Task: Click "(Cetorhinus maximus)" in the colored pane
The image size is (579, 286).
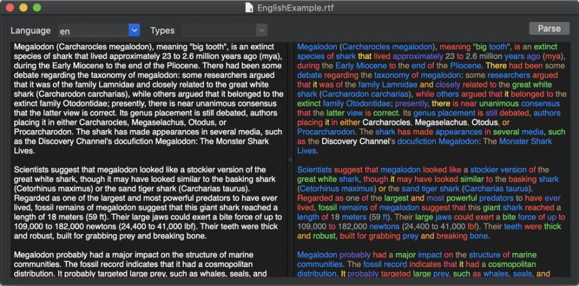Action: click(x=337, y=189)
